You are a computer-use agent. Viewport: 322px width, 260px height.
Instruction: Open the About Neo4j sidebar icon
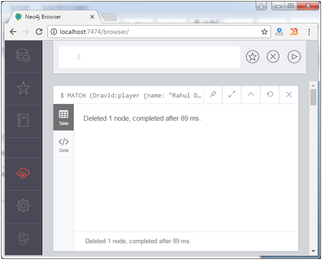pos(23,238)
